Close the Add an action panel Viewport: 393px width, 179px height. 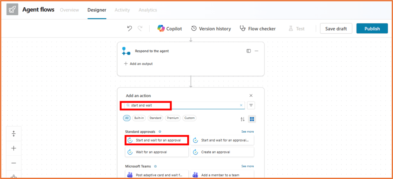tap(251, 95)
